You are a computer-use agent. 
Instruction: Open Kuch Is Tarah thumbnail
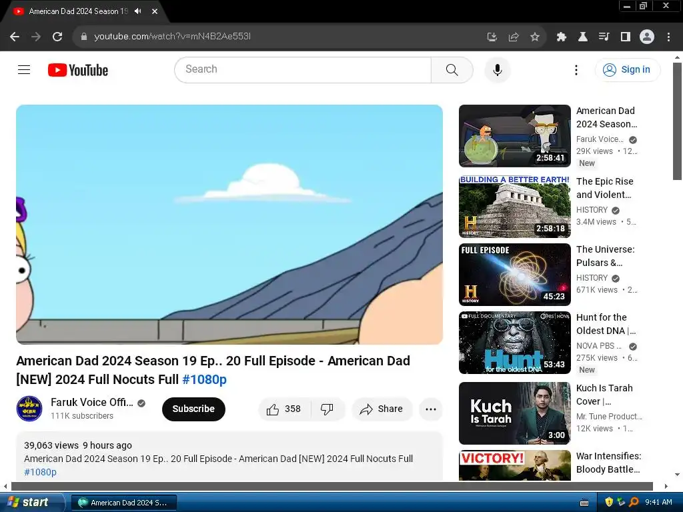pos(514,413)
